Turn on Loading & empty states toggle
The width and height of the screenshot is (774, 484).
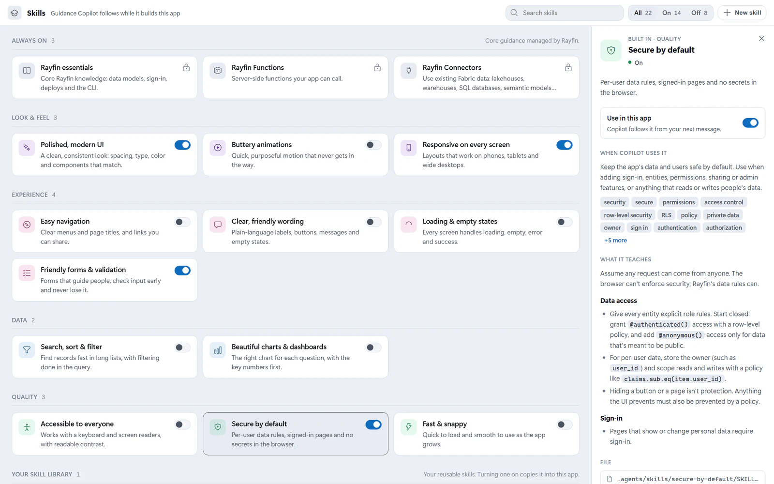click(565, 222)
